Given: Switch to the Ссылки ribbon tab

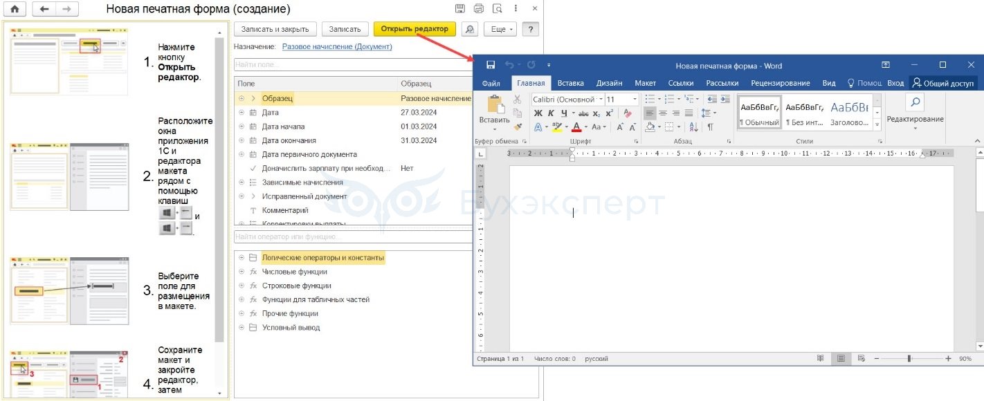Looking at the screenshot, I should tap(681, 84).
